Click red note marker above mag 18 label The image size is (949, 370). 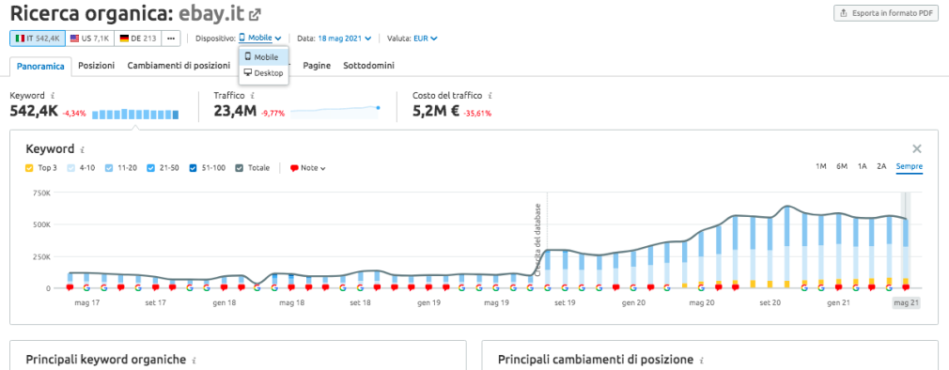point(291,287)
